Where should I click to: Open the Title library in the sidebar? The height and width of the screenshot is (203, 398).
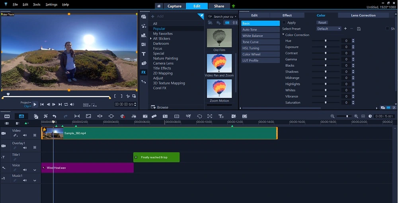click(143, 54)
